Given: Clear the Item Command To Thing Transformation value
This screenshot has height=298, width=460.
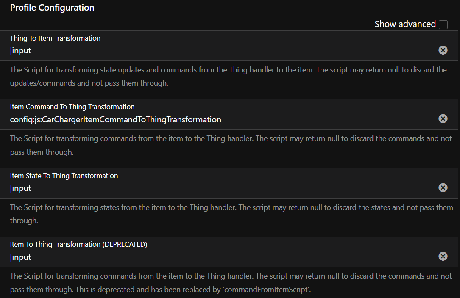Looking at the screenshot, I should tap(443, 119).
